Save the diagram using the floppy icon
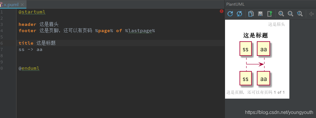 pyautogui.click(x=260, y=14)
